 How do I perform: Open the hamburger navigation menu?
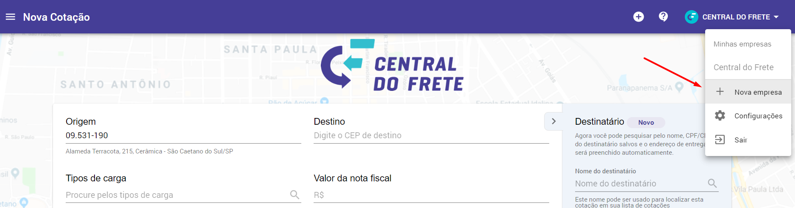[x=11, y=17]
